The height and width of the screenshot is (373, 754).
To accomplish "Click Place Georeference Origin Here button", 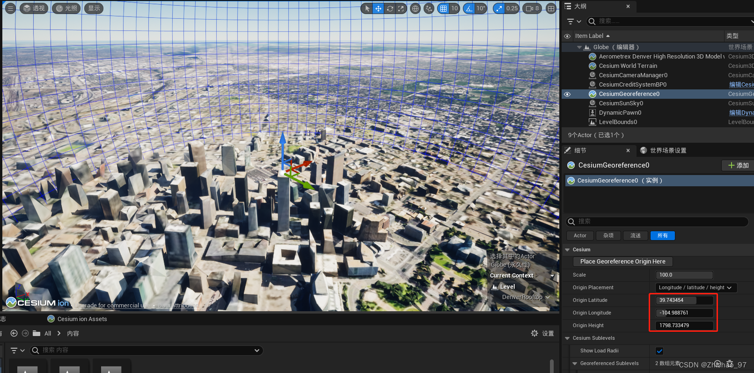I will (x=623, y=262).
